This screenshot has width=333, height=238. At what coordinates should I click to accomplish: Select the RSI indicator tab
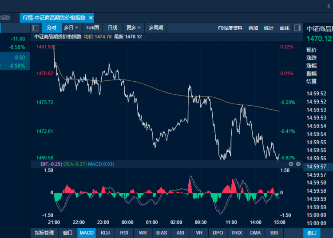[124, 233]
